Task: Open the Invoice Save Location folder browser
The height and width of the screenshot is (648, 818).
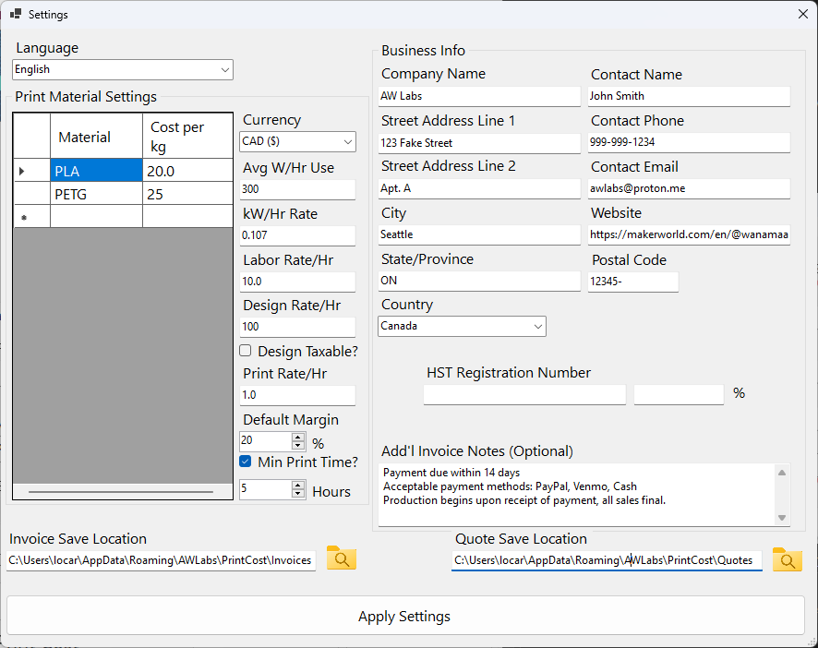Action: point(341,559)
